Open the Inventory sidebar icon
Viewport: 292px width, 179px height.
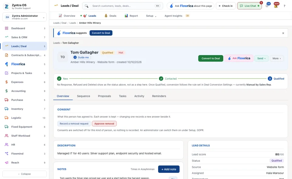coord(6,109)
